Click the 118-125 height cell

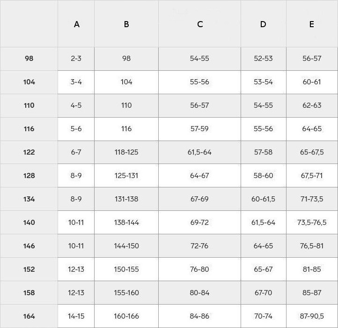coord(126,152)
